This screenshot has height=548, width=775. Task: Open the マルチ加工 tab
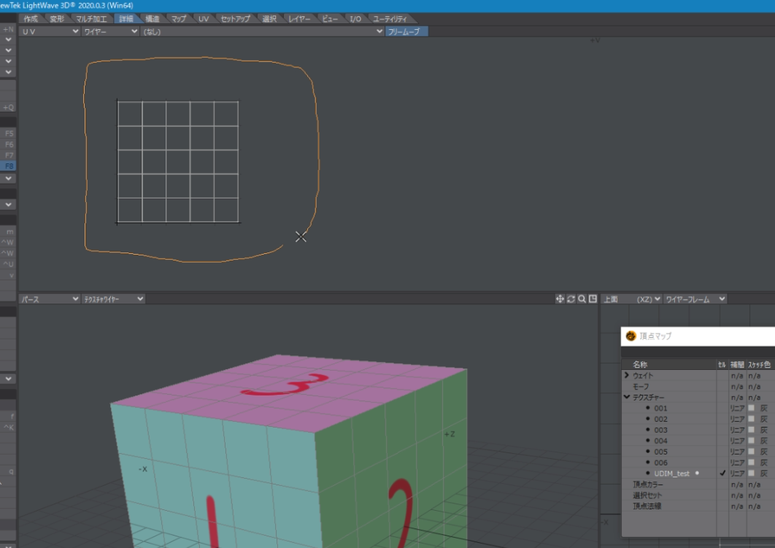coord(91,19)
